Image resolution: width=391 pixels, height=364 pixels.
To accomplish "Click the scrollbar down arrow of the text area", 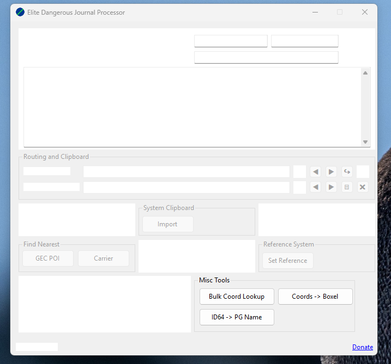I will point(365,142).
